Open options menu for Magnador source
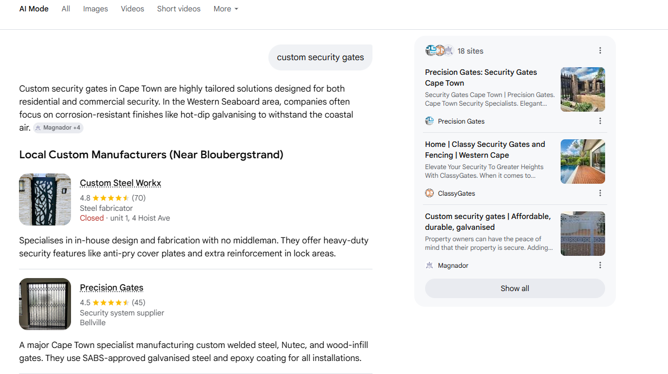The height and width of the screenshot is (374, 668). [x=600, y=265]
